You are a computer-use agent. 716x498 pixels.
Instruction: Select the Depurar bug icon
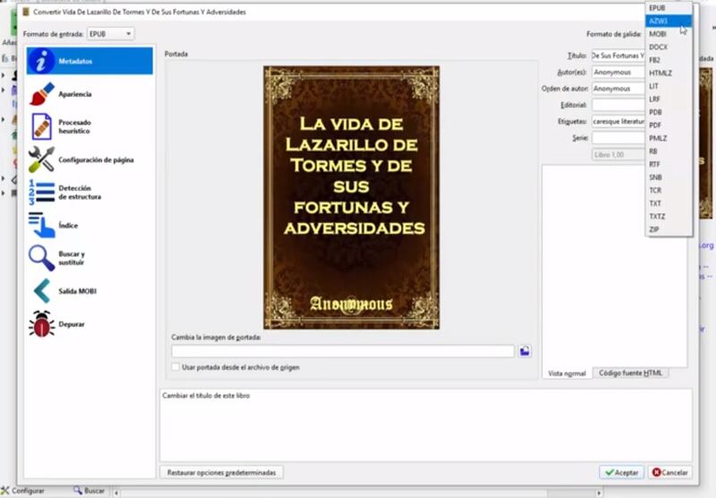pyautogui.click(x=42, y=323)
